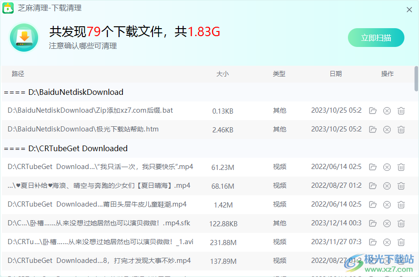
Task: Delete 极光下载站帮助.htm using trash icon
Action: [401, 130]
